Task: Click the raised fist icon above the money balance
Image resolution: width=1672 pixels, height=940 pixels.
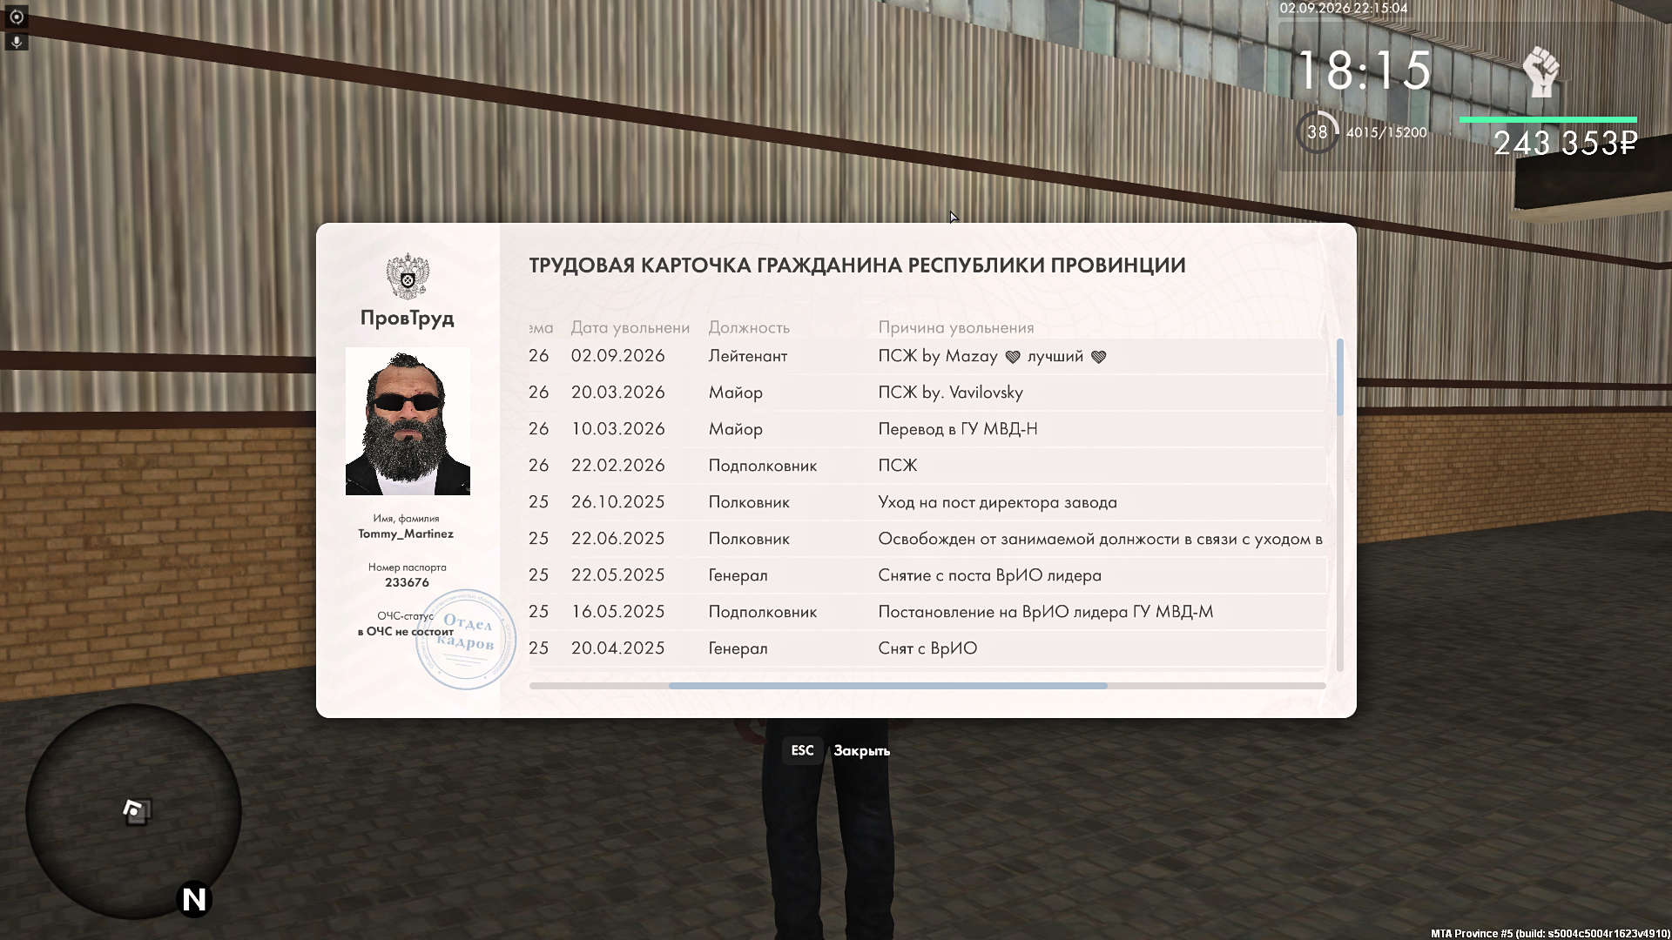Action: [1541, 71]
